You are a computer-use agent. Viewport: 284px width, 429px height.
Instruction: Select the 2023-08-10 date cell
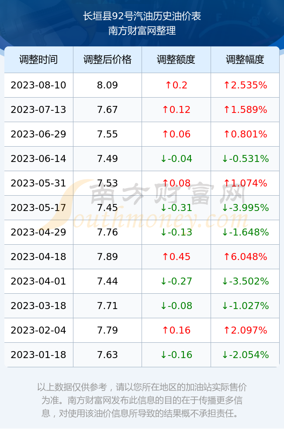38,85
